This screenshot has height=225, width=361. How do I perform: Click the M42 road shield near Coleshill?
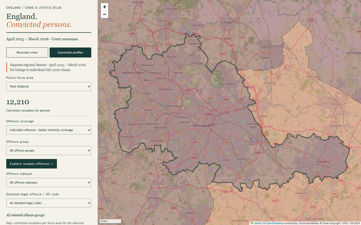click(255, 100)
